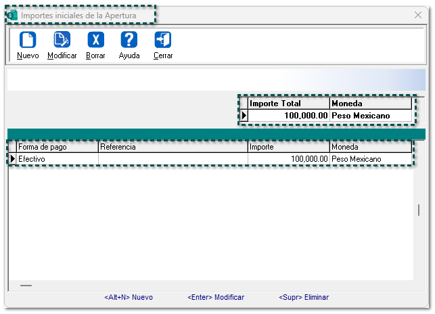435x314 pixels.
Task: Click the Modificar toolbar icon
Action: click(x=62, y=41)
